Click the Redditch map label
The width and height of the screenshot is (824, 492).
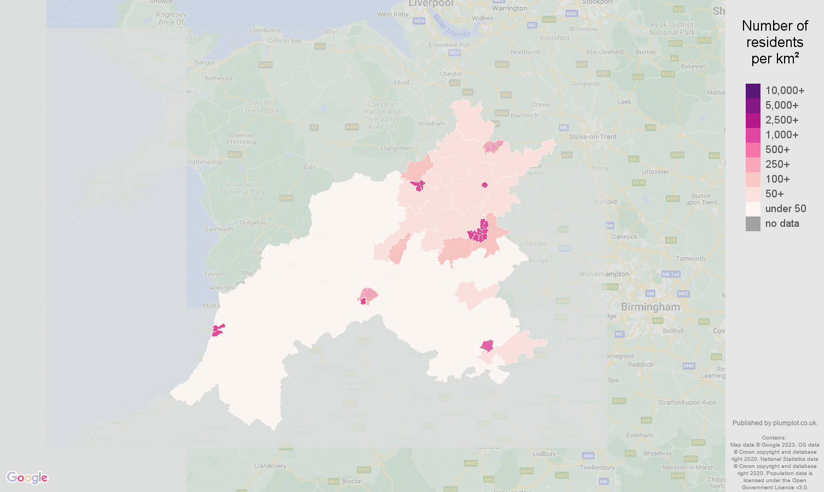pos(641,365)
